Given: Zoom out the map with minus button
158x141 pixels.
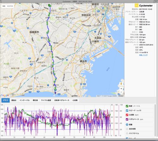Looking at the screenshot, I should tap(121, 92).
